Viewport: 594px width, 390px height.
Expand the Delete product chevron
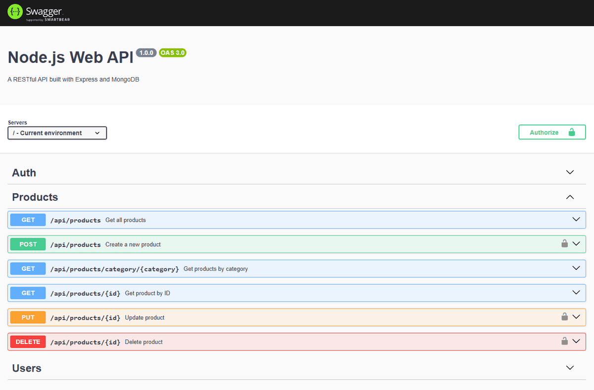(x=576, y=341)
